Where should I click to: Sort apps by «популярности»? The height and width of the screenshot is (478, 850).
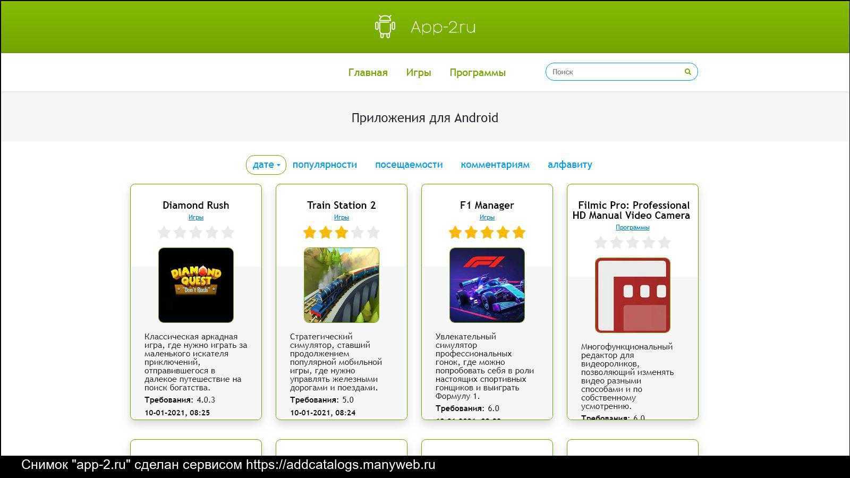[325, 165]
